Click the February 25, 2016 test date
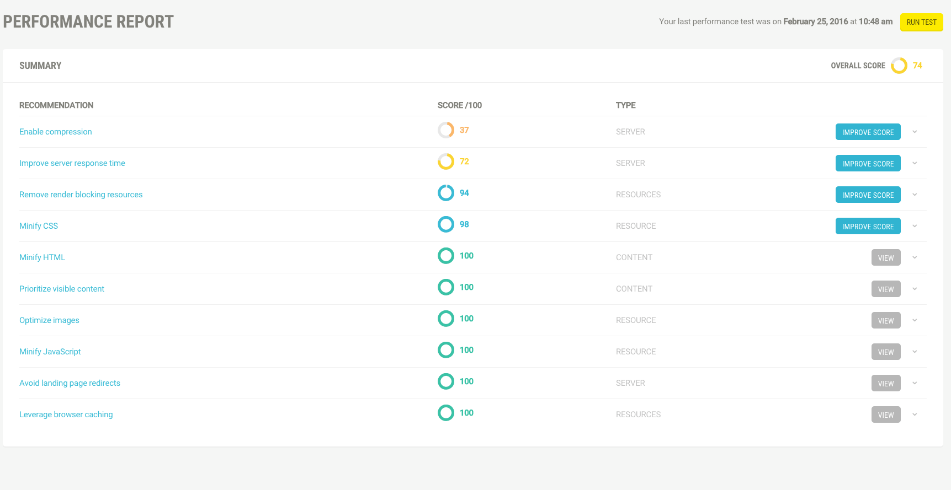 coord(816,21)
